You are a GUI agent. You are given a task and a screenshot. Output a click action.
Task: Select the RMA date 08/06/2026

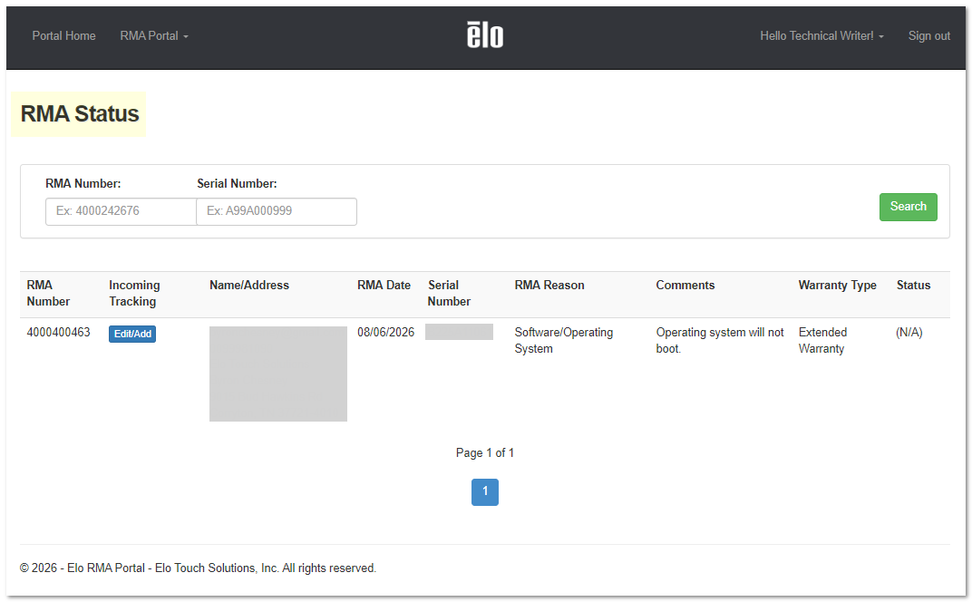point(385,333)
